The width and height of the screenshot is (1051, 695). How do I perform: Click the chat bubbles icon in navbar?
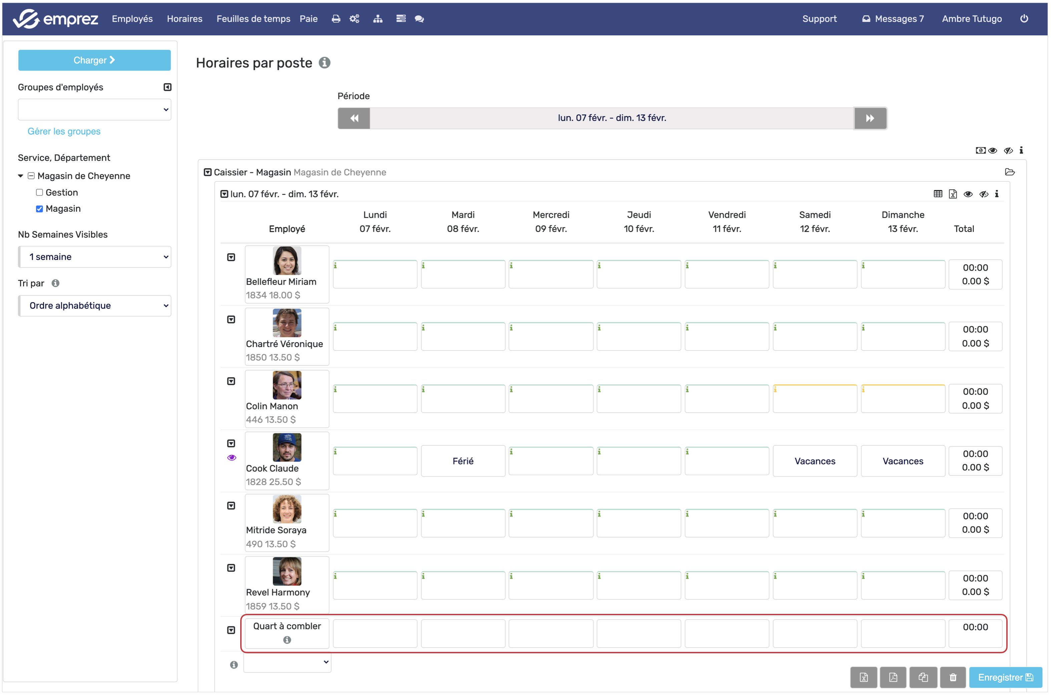(419, 19)
